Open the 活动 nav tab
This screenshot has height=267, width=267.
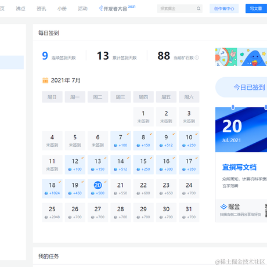point(83,9)
